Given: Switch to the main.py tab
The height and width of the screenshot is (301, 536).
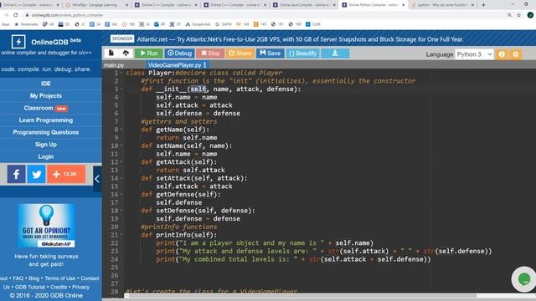Looking at the screenshot, I should click(114, 65).
